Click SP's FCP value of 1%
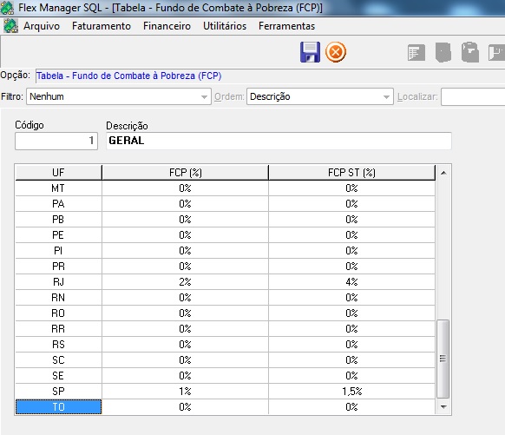This screenshot has width=505, height=435. (x=185, y=392)
